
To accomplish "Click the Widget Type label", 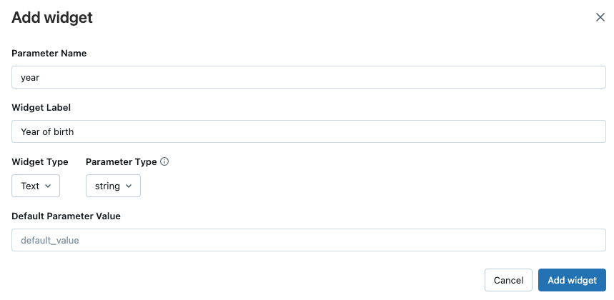I will (40, 162).
